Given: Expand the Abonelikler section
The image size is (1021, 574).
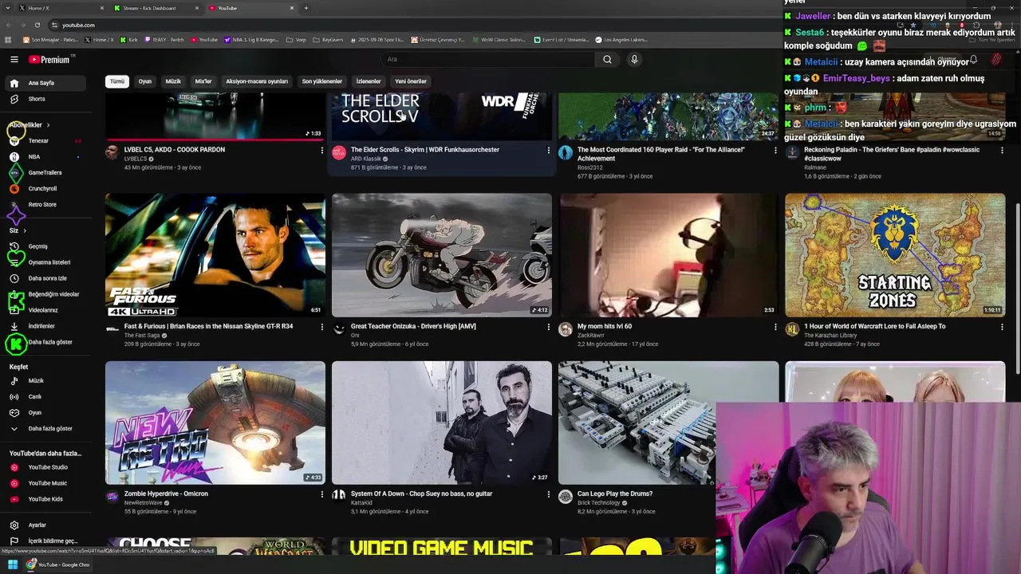Looking at the screenshot, I should click(x=30, y=125).
